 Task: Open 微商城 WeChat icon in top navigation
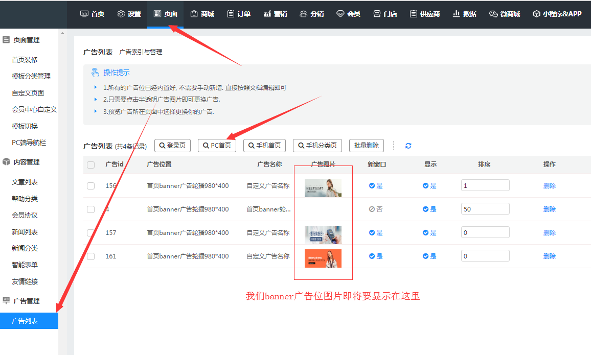(x=493, y=14)
